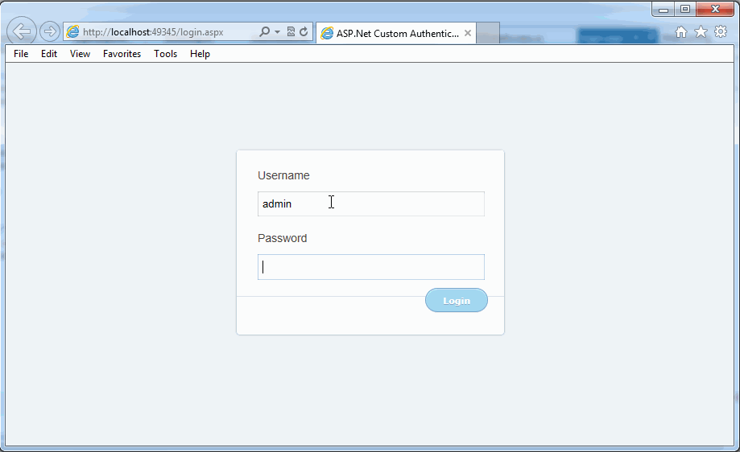The image size is (740, 452).
Task: Expand the address bar autocomplete dropdown arrow
Action: (278, 32)
